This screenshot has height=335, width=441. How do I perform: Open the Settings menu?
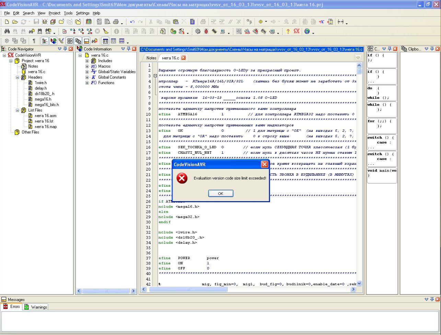tap(82, 13)
